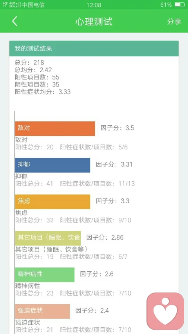The height and width of the screenshot is (334, 188).
Task: Select the orange 敌对 bar
Action: coord(55,129)
